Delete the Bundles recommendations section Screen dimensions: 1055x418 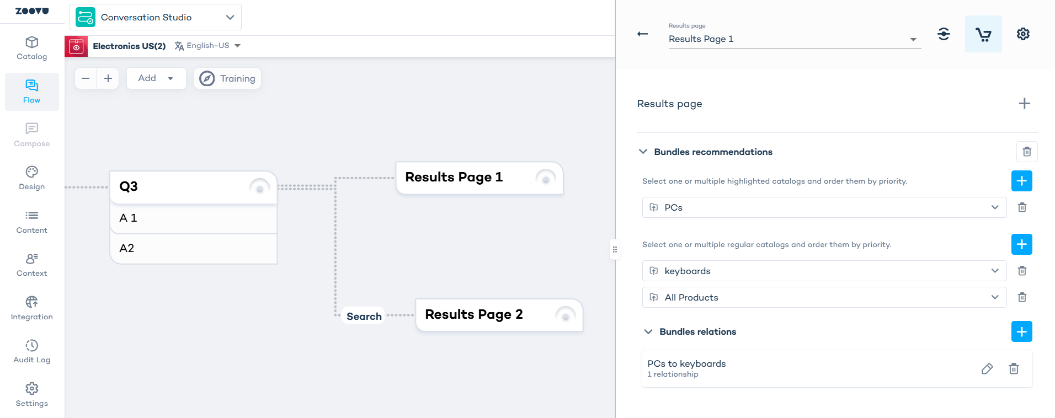pyautogui.click(x=1027, y=152)
